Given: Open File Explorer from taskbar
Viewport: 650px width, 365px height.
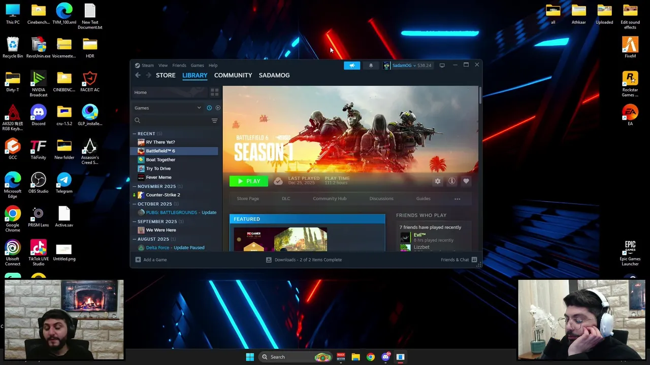Looking at the screenshot, I should click(x=356, y=357).
